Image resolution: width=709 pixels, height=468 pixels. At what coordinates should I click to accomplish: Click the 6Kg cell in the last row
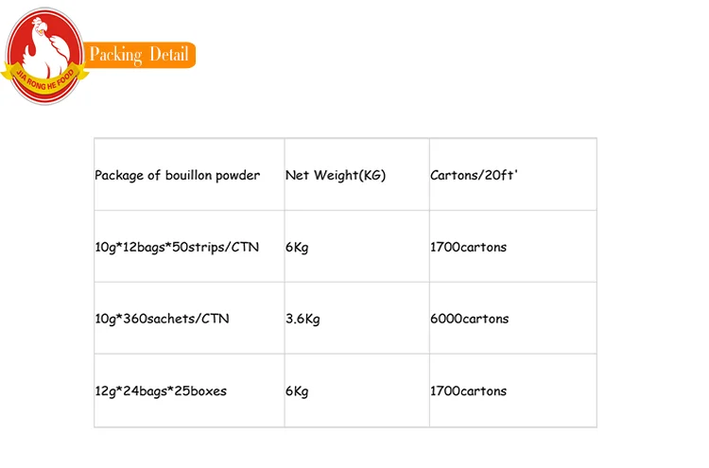coord(297,390)
